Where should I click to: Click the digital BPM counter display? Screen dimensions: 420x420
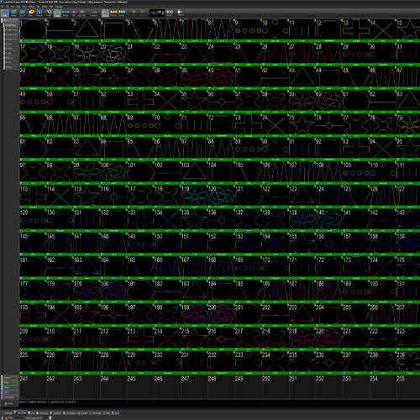157,13
